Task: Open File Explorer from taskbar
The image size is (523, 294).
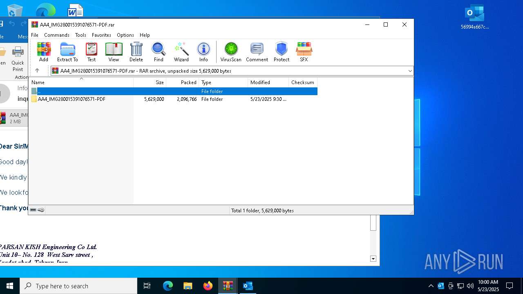Action: pos(188,286)
